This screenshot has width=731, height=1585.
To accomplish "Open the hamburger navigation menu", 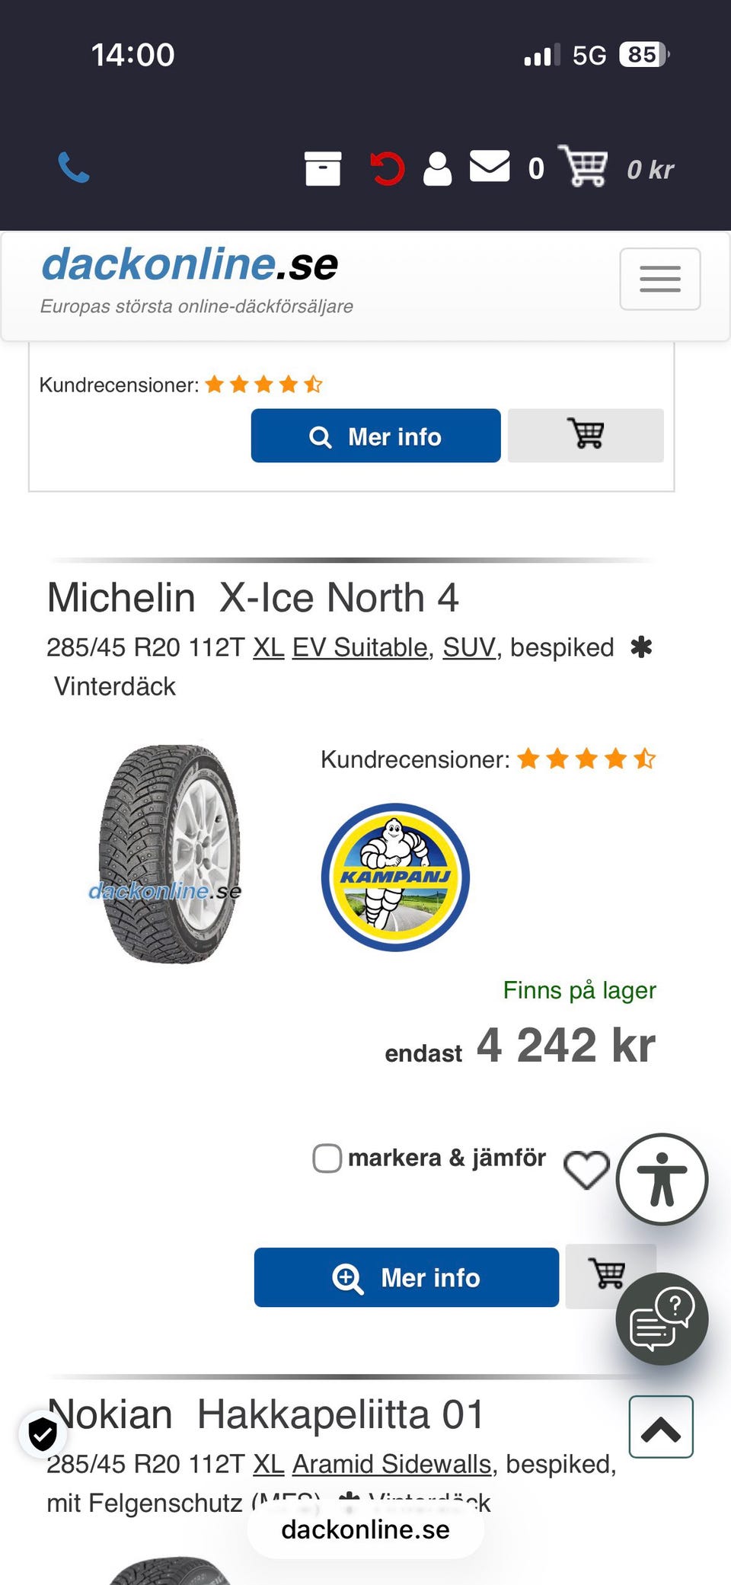I will 660,279.
